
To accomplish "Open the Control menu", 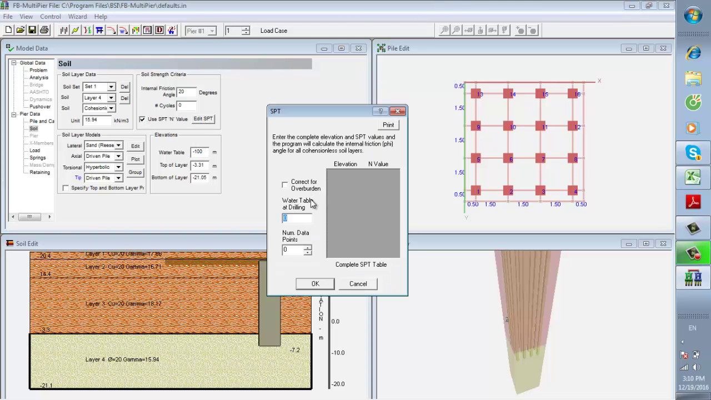I will (51, 17).
